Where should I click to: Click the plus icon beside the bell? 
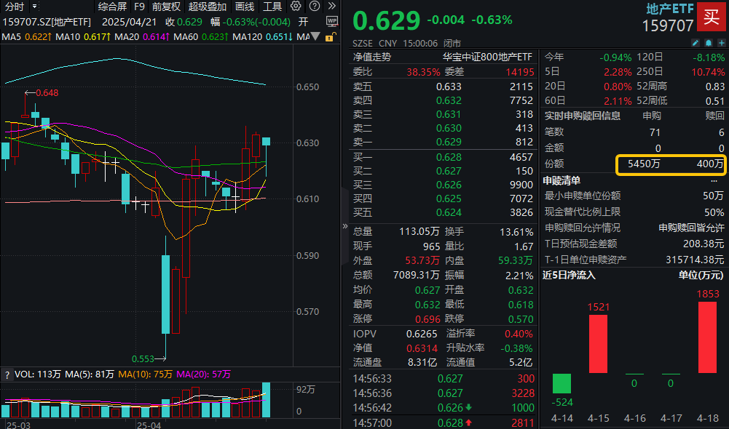pos(721,44)
